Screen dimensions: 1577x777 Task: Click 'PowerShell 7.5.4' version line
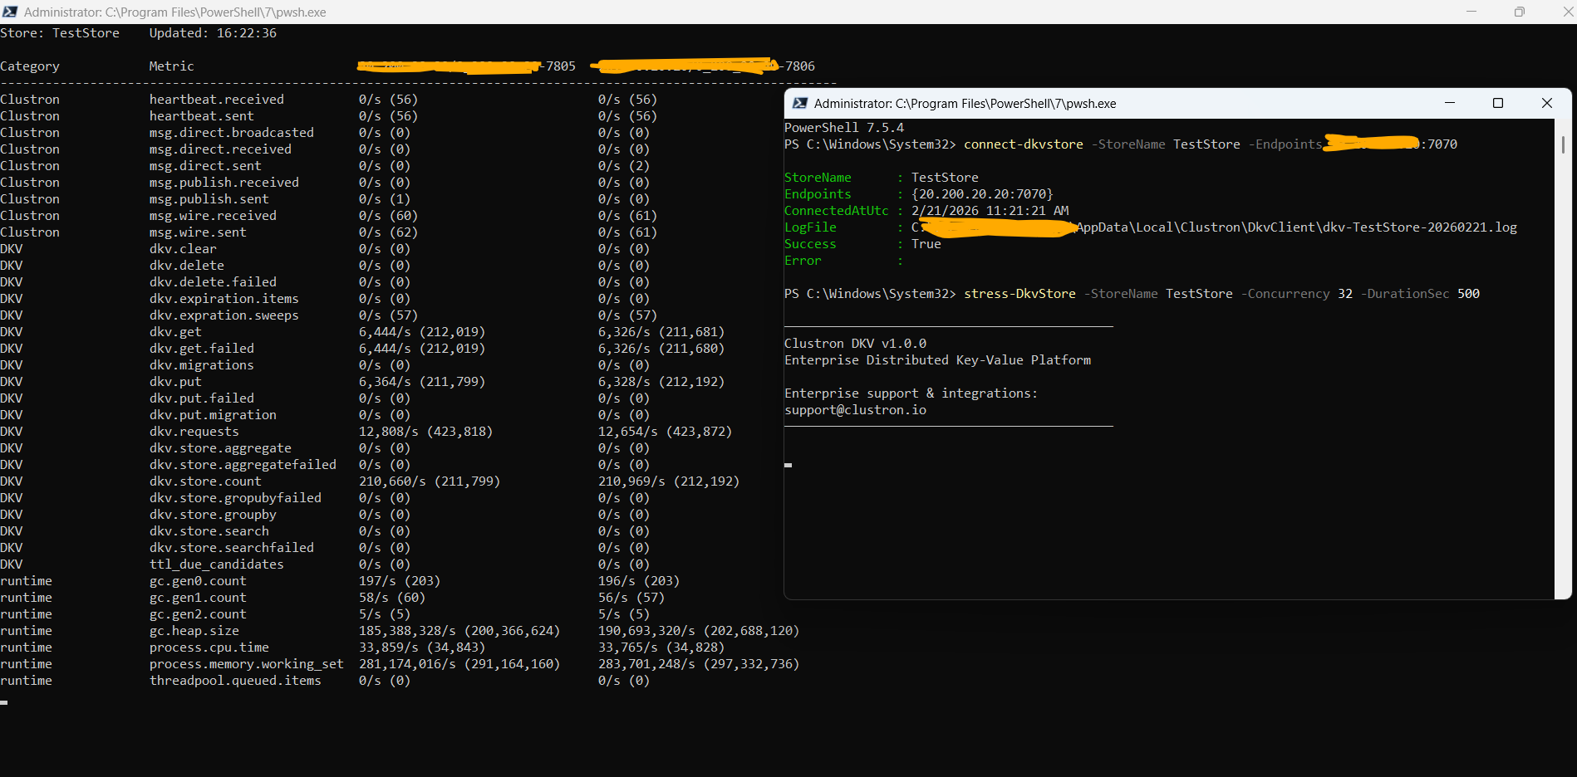(x=844, y=128)
